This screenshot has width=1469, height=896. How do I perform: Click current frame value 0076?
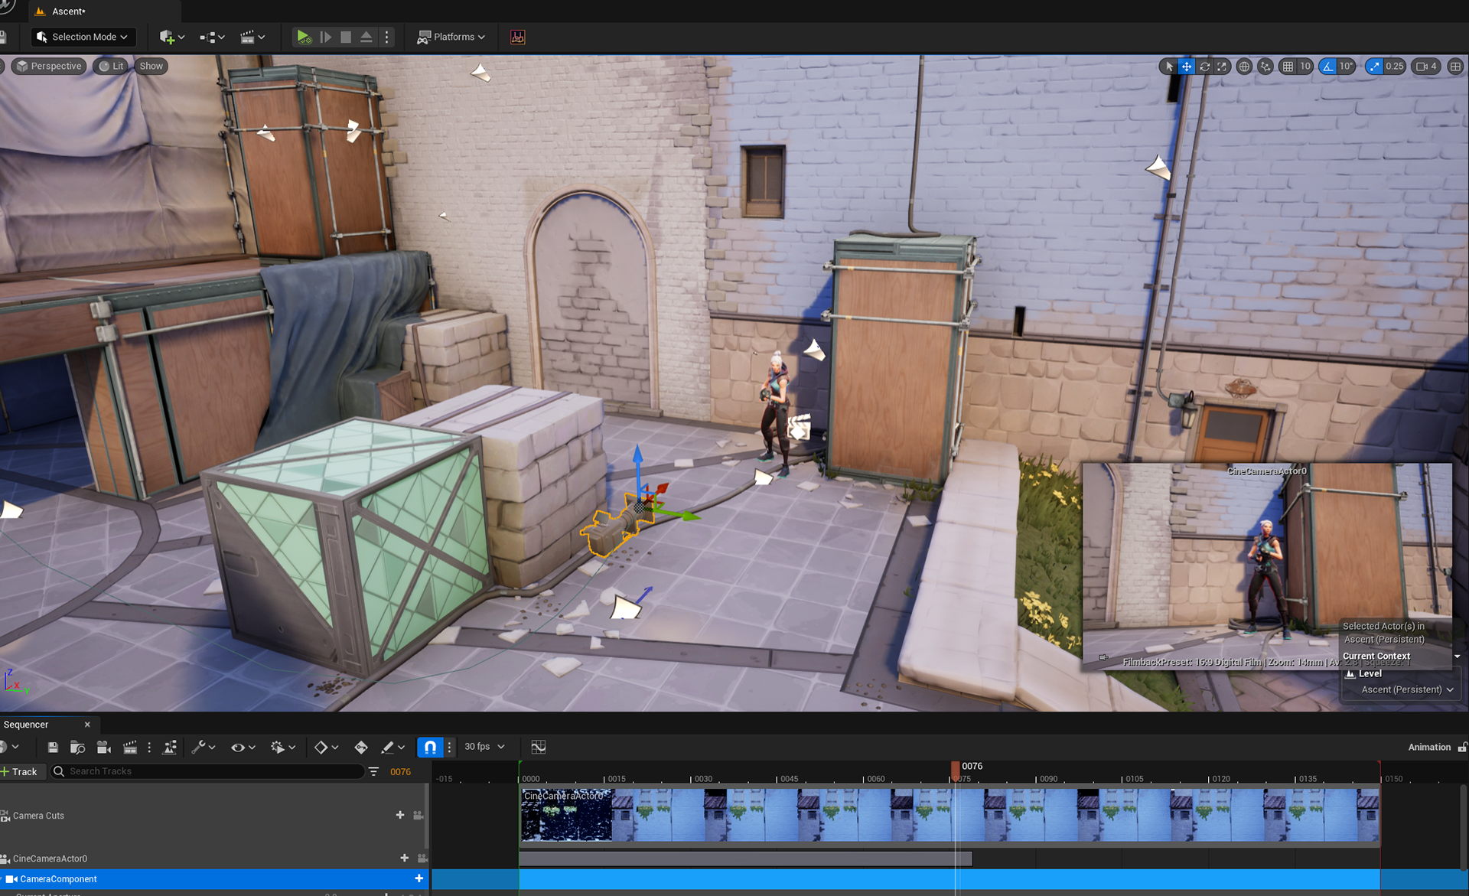pos(400,771)
